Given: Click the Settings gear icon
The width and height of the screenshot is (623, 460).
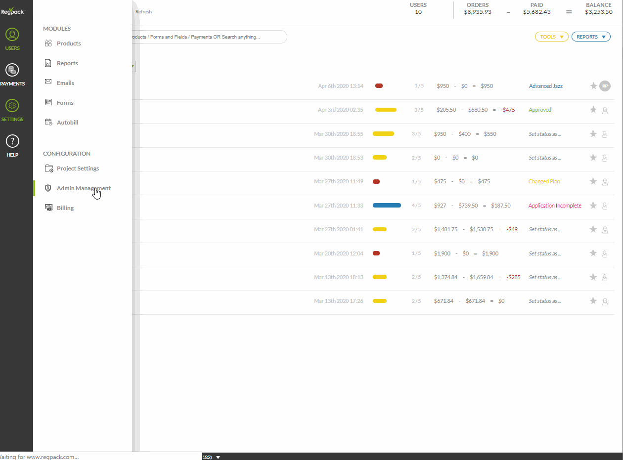Looking at the screenshot, I should (12, 106).
